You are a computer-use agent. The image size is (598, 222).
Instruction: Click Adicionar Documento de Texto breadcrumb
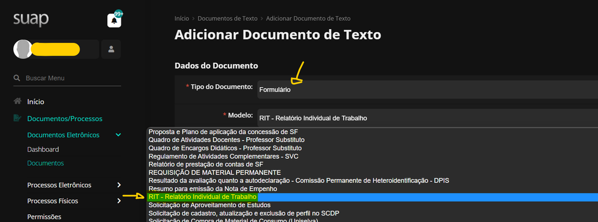(x=308, y=18)
